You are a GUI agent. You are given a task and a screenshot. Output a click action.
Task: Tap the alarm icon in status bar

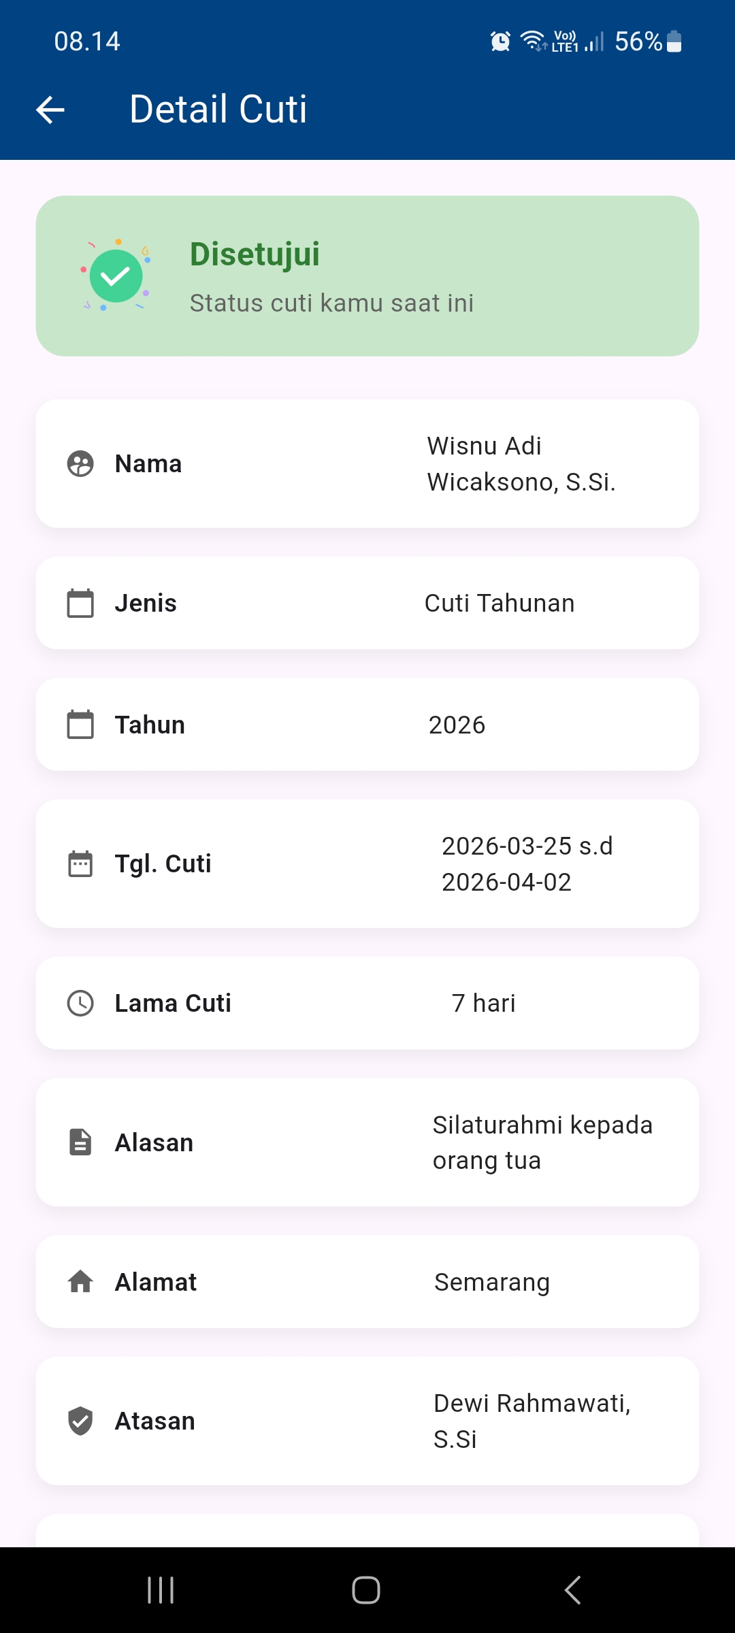pyautogui.click(x=500, y=42)
